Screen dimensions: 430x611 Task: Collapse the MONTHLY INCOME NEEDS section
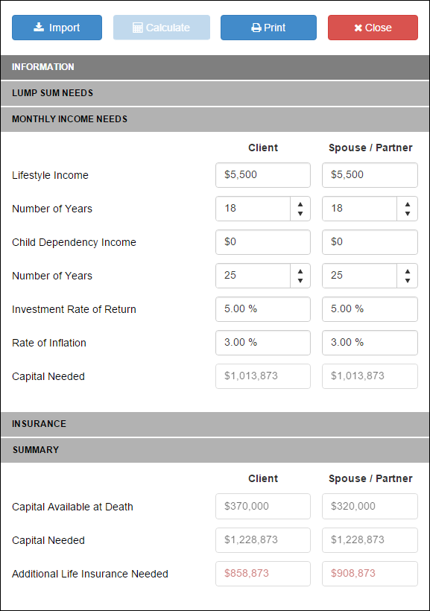[215, 119]
